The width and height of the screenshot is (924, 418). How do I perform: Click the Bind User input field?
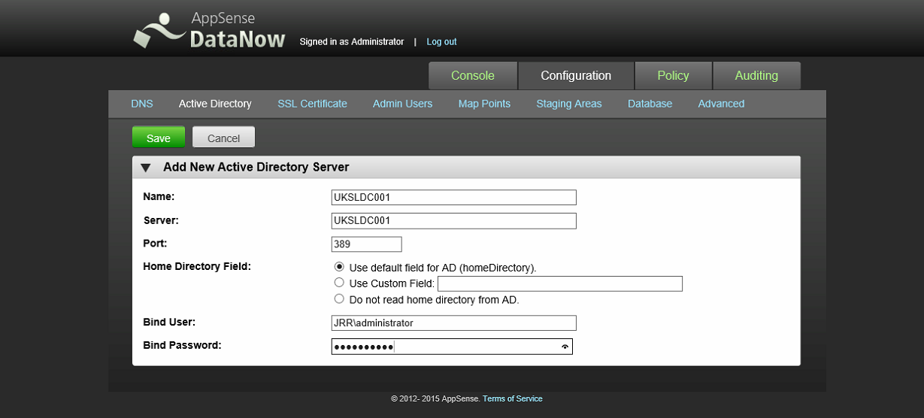[x=453, y=323]
